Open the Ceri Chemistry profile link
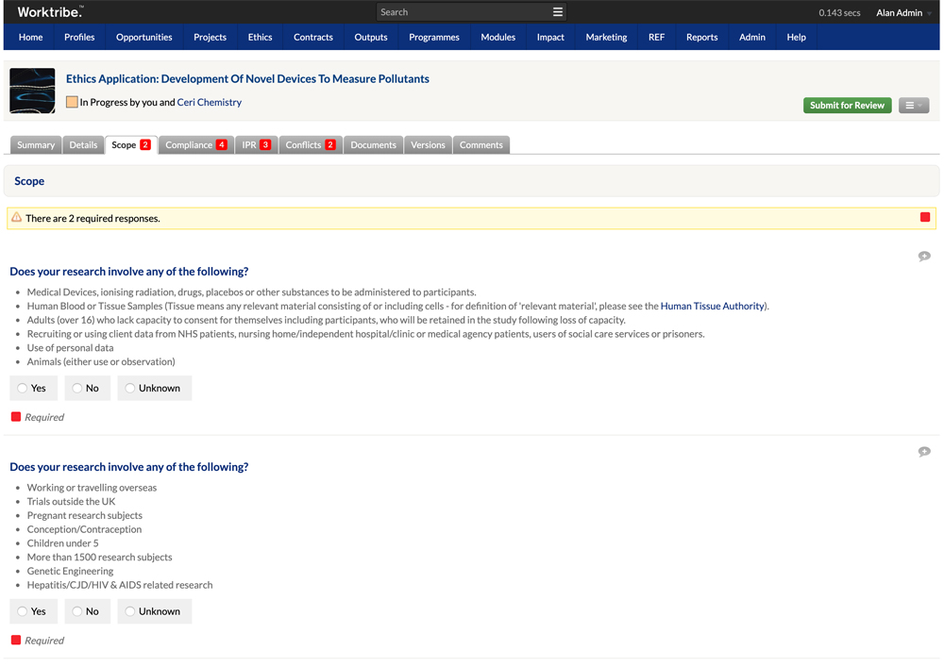This screenshot has height=667, width=944. coord(209,102)
